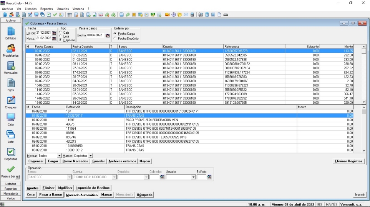Select the Depósito type radio button
This screenshot has width=370, height=207.
[x=60, y=40]
